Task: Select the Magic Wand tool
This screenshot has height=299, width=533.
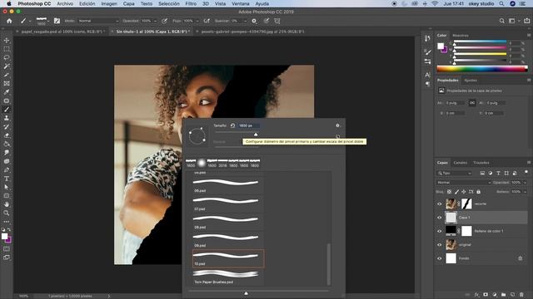Action: 7,66
